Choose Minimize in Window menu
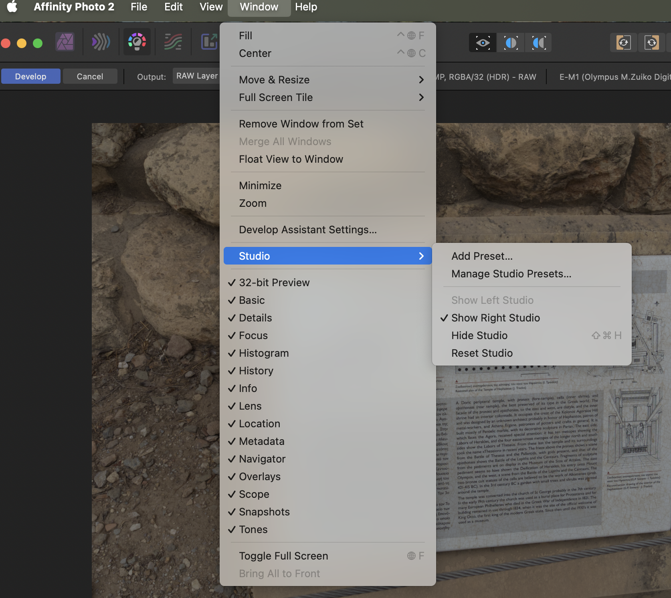 [x=327, y=186]
